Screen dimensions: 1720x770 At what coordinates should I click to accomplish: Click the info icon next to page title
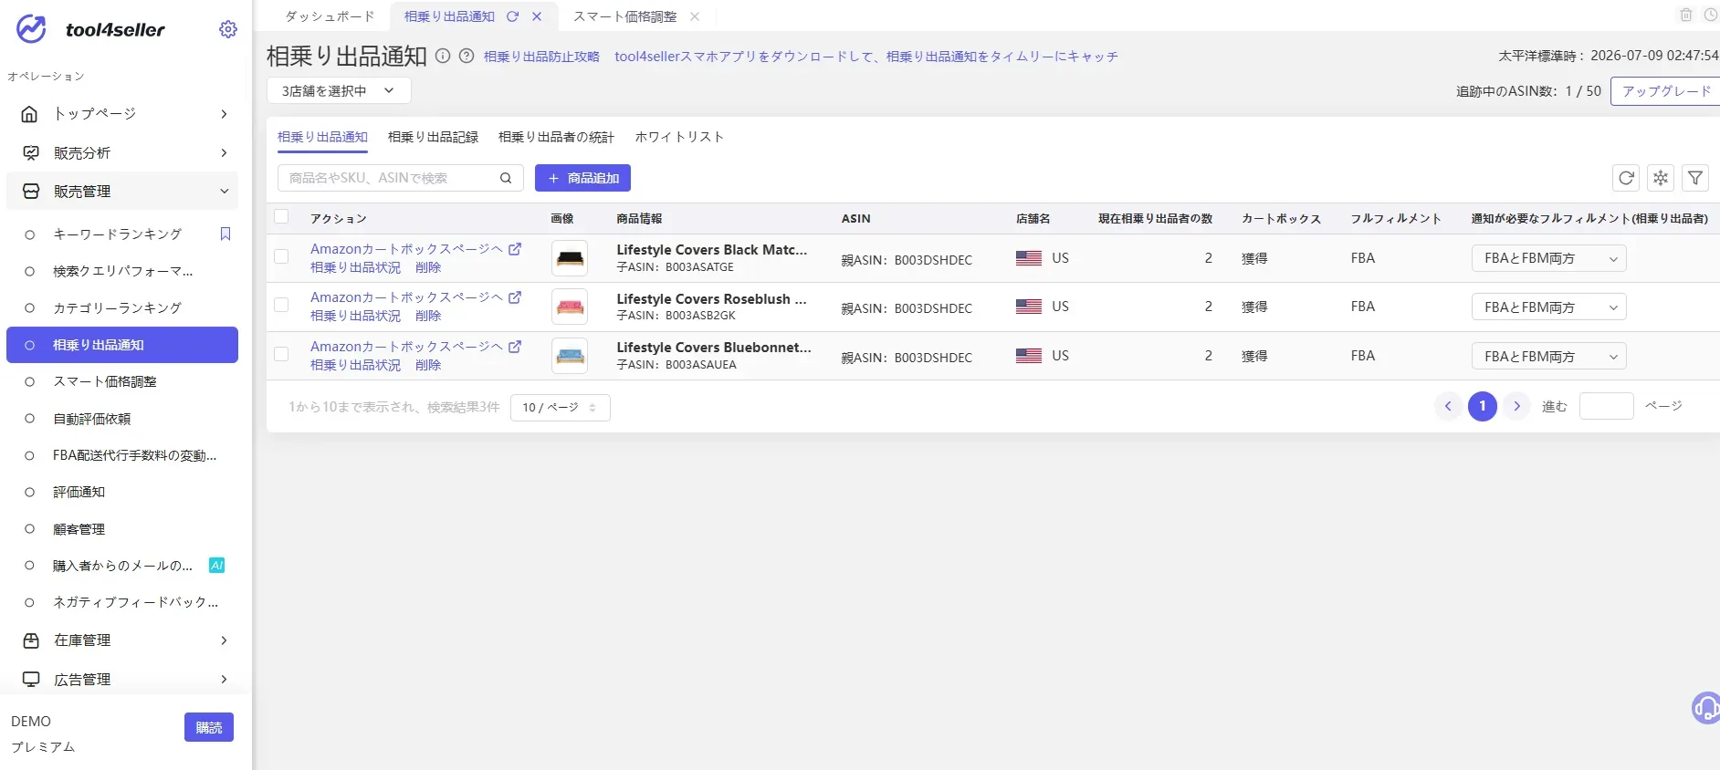443,56
